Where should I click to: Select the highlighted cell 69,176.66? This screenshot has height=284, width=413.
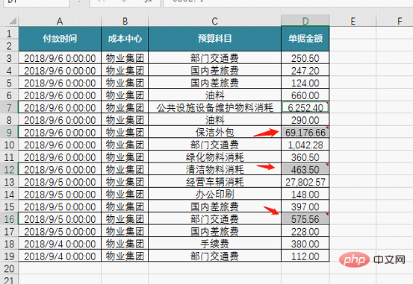(x=305, y=132)
